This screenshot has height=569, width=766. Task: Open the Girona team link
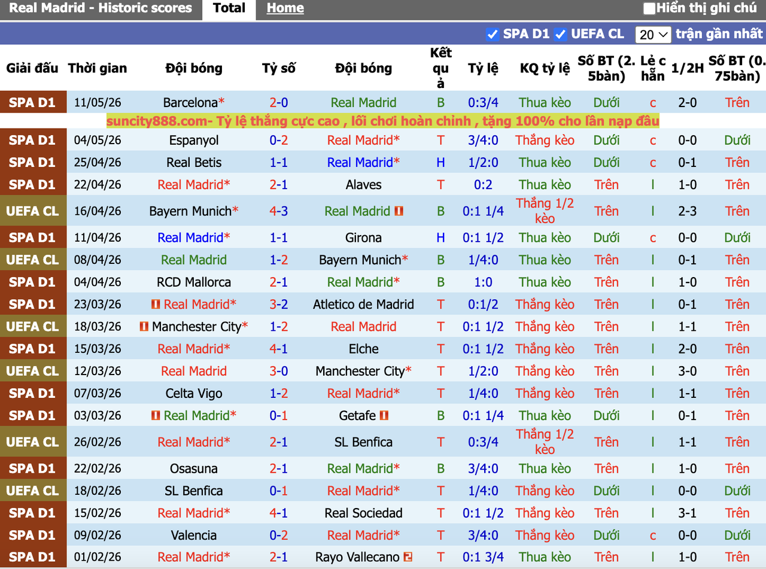(363, 238)
